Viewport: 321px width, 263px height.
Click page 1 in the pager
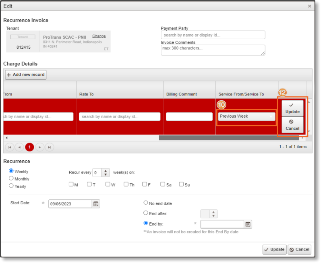point(29,147)
